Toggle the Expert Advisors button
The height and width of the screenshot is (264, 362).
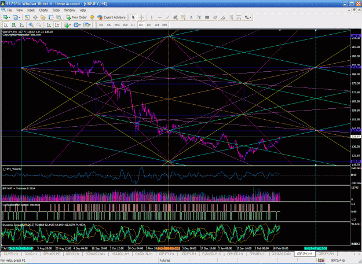click(112, 17)
